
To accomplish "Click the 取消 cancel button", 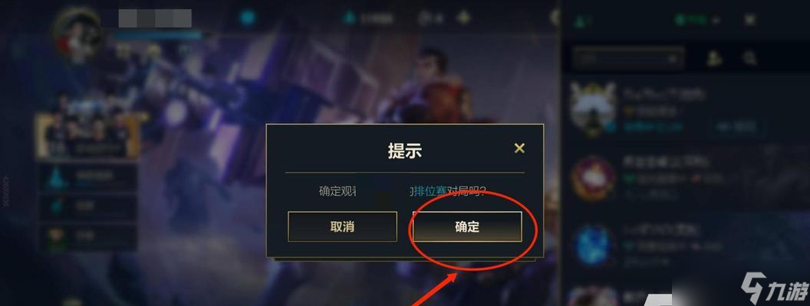I will (343, 226).
